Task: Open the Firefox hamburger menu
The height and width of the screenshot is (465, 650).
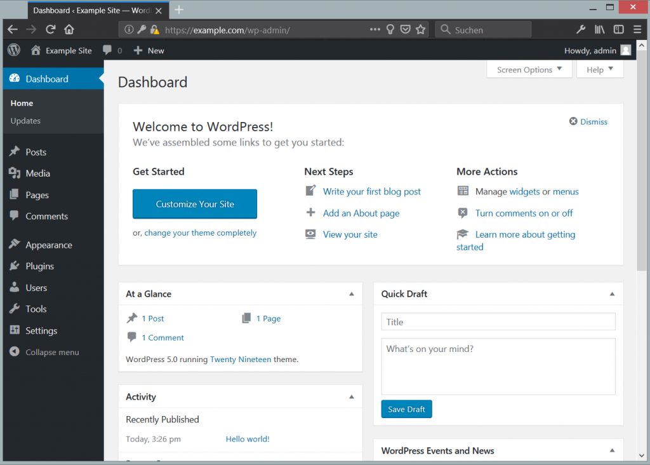Action: click(x=637, y=29)
